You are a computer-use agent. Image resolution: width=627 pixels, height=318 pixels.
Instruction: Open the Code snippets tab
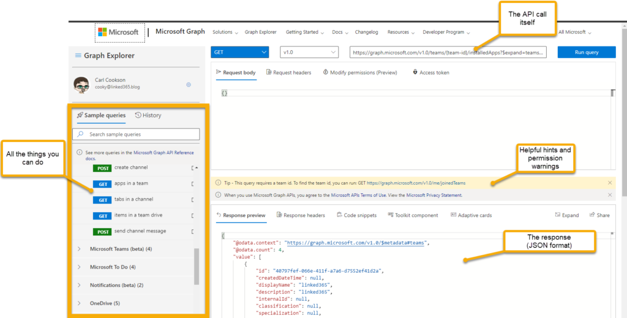pos(357,215)
